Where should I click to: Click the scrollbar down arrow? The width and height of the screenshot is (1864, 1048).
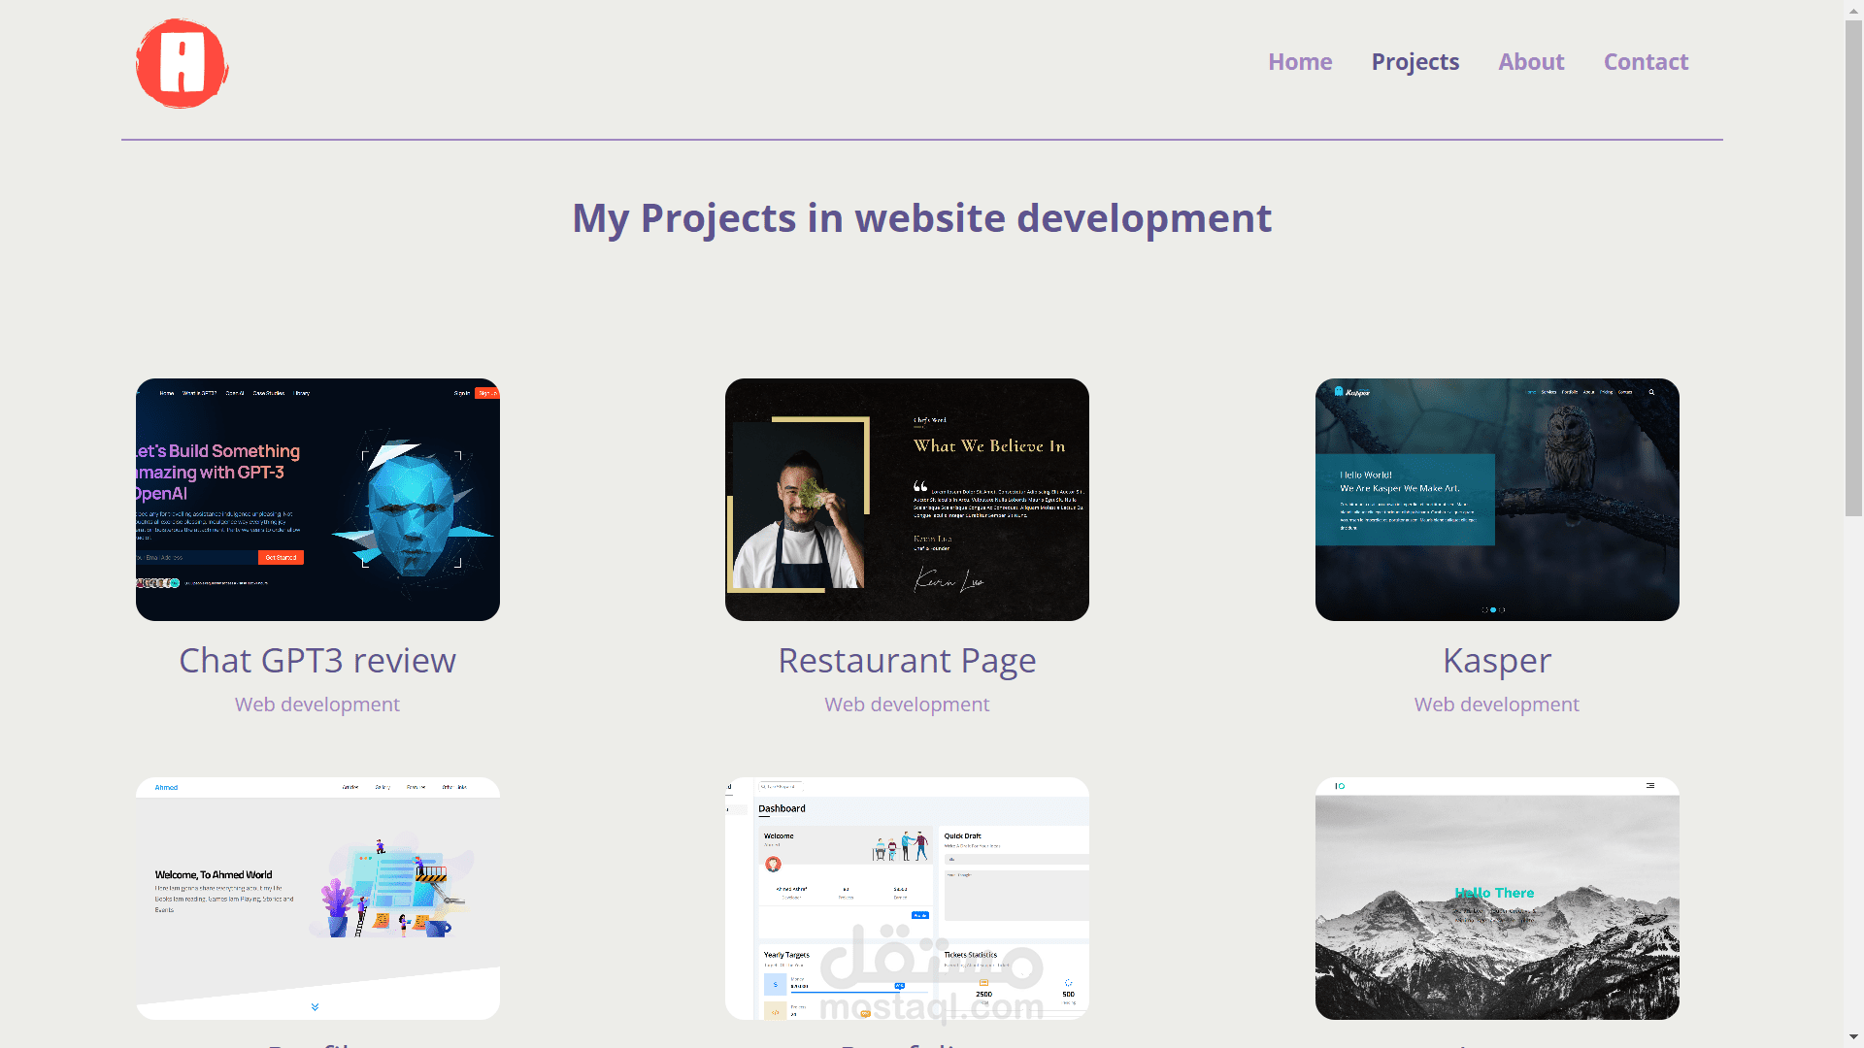[x=1853, y=1037]
